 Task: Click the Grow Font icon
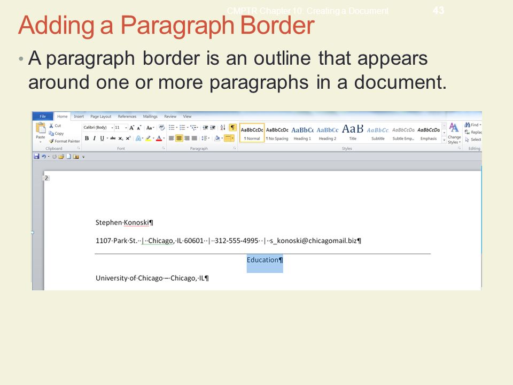click(x=131, y=128)
